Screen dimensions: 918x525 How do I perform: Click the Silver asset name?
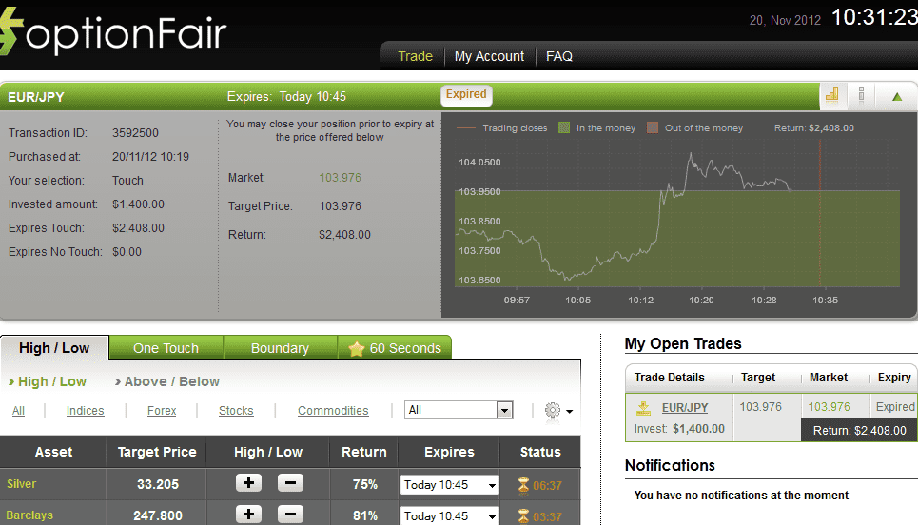pos(22,484)
